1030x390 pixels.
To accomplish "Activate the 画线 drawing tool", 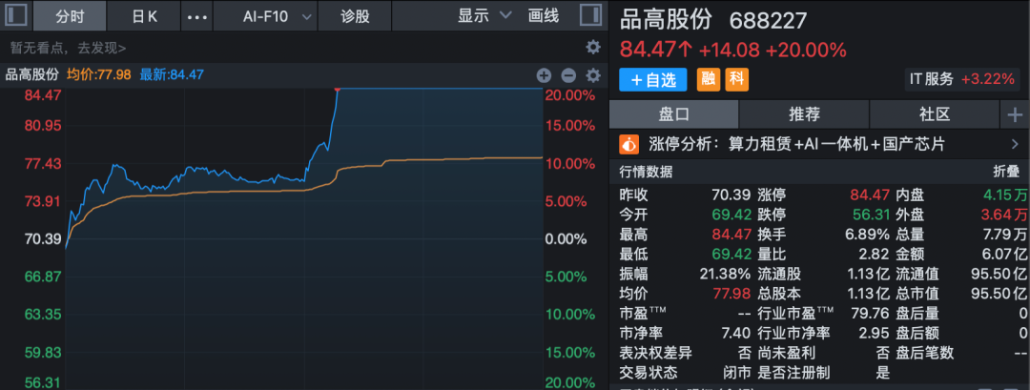I will tap(544, 16).
